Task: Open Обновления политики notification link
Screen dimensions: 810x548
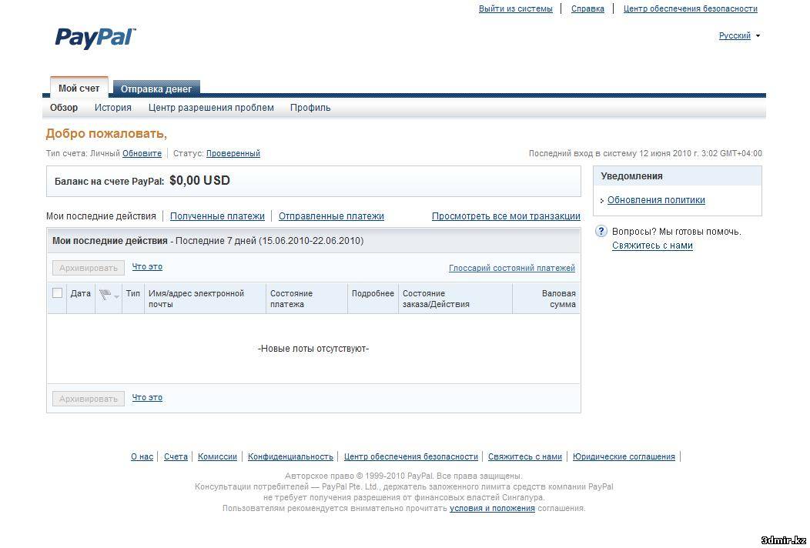Action: click(656, 200)
